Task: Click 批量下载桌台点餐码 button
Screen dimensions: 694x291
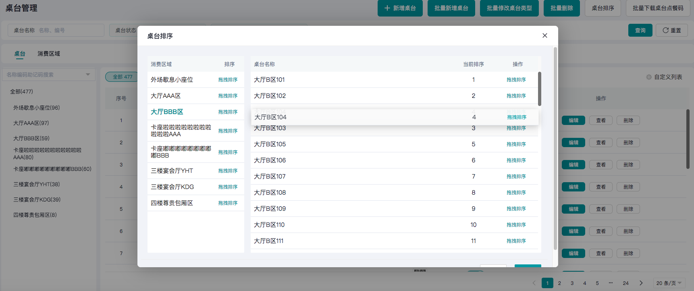Action: tap(658, 8)
